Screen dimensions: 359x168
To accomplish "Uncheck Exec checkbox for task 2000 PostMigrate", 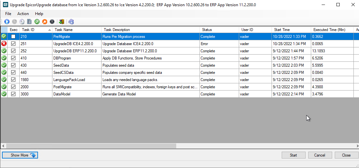I will coord(13,87).
